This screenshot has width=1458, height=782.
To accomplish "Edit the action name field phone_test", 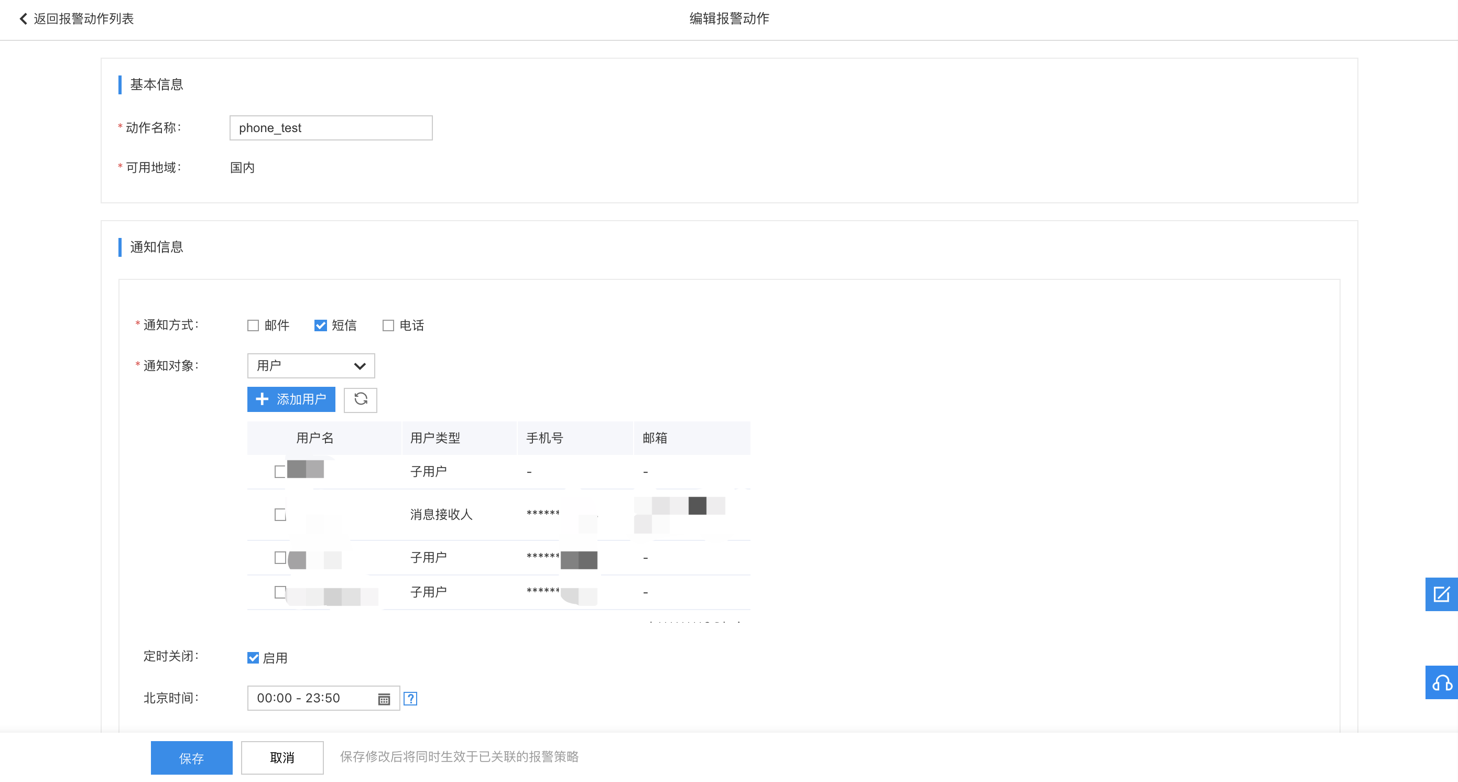I will tap(331, 128).
